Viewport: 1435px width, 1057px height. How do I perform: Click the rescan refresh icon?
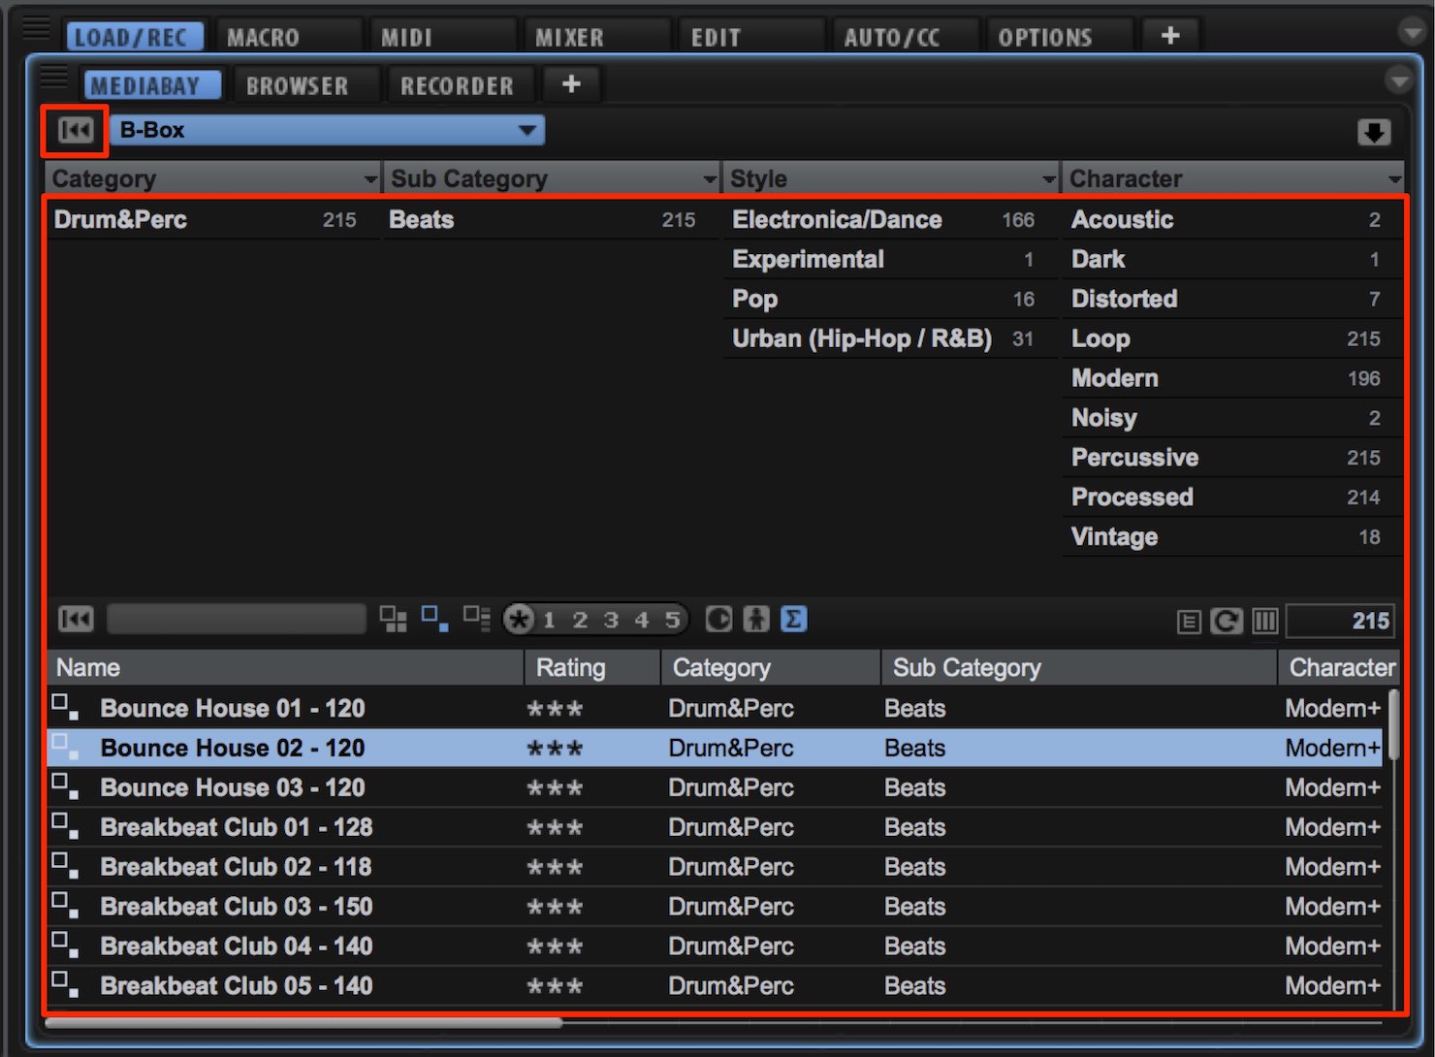(1227, 621)
